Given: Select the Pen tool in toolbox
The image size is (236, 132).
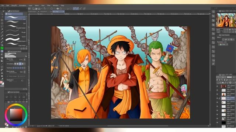Looking at the screenshot, I should (x=2, y=36).
